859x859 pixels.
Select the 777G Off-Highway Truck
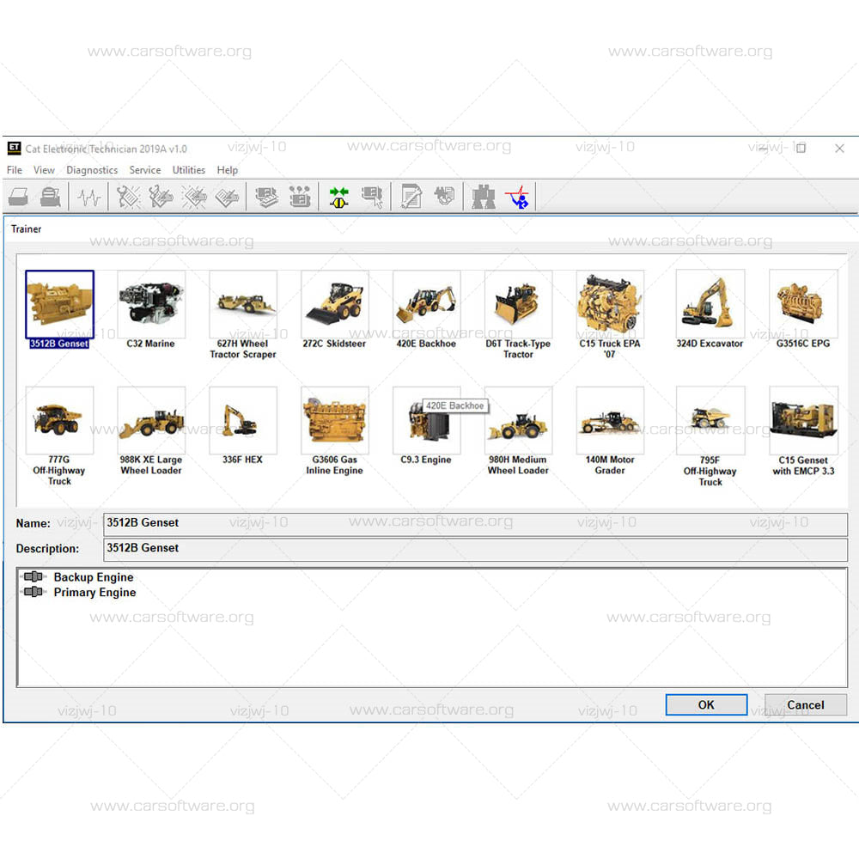click(60, 420)
